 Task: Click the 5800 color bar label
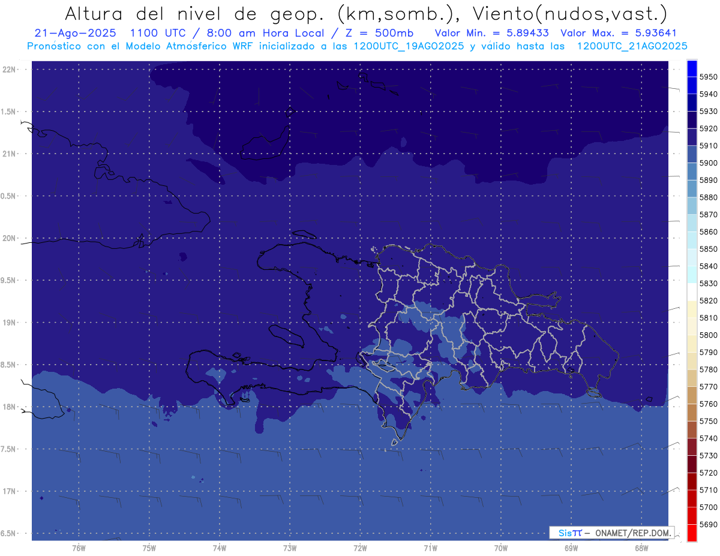point(709,335)
